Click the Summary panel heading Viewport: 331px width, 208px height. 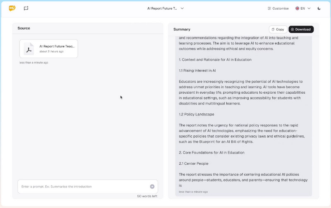[x=182, y=29]
